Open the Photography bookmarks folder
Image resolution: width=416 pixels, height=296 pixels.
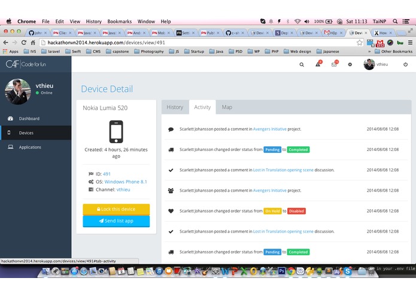[149, 52]
